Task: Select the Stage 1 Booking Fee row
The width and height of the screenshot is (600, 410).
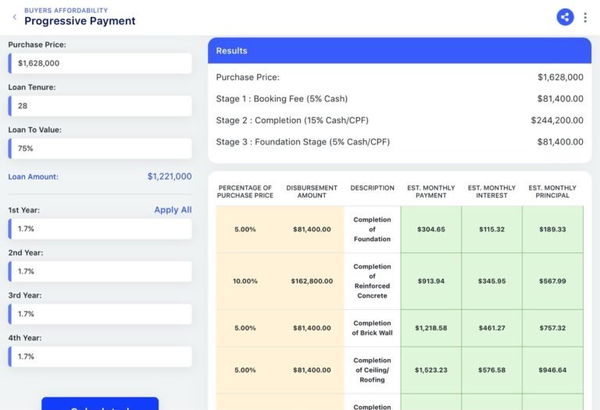Action: (x=399, y=98)
